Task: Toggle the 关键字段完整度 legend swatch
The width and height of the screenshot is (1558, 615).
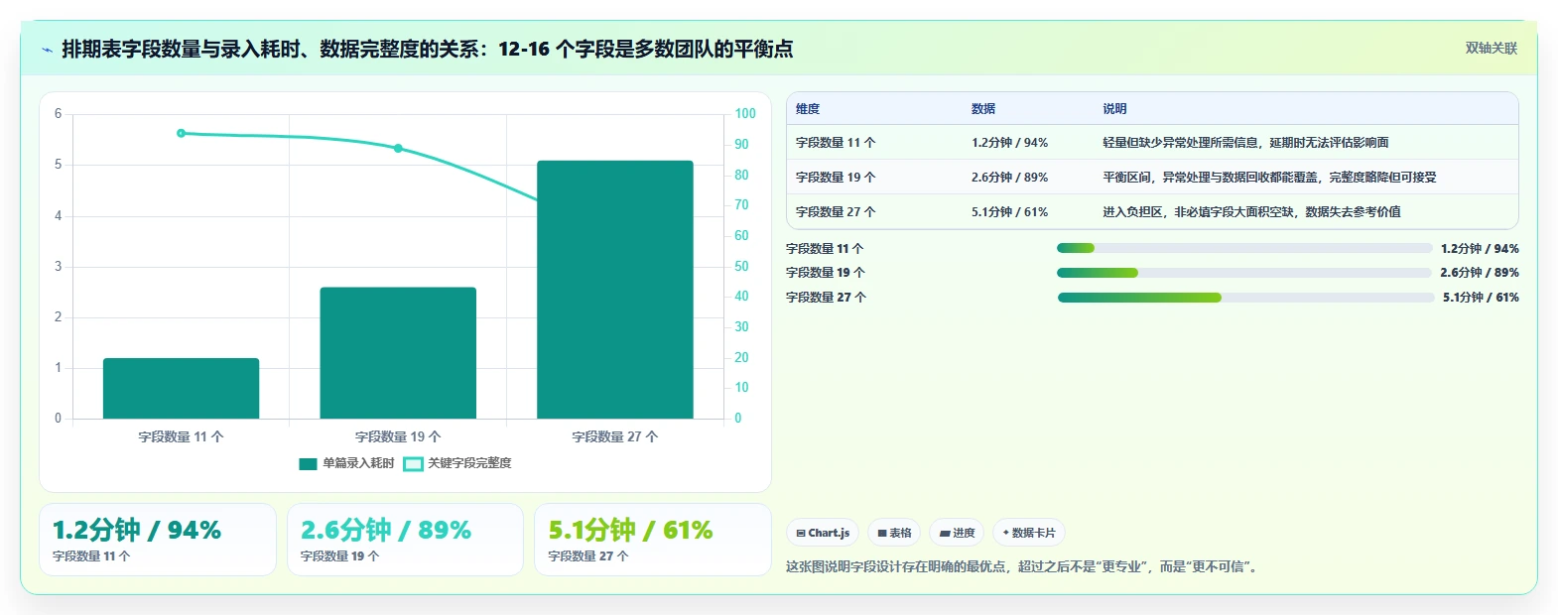Action: pyautogui.click(x=413, y=463)
